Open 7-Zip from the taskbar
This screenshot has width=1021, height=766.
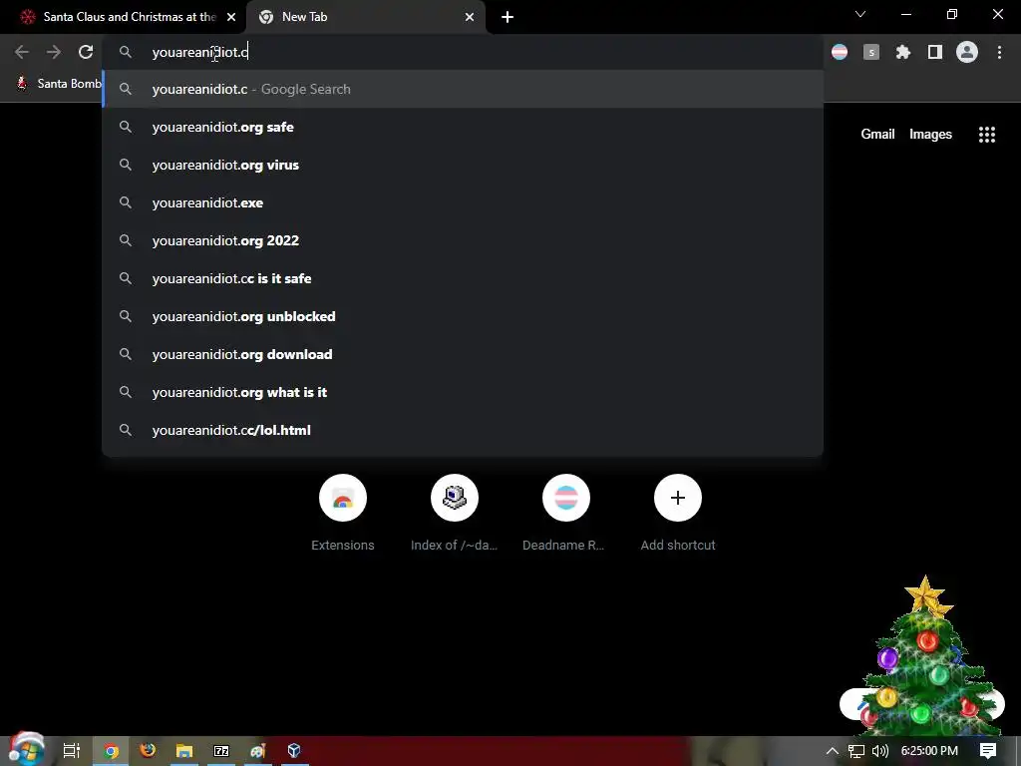coord(221,751)
